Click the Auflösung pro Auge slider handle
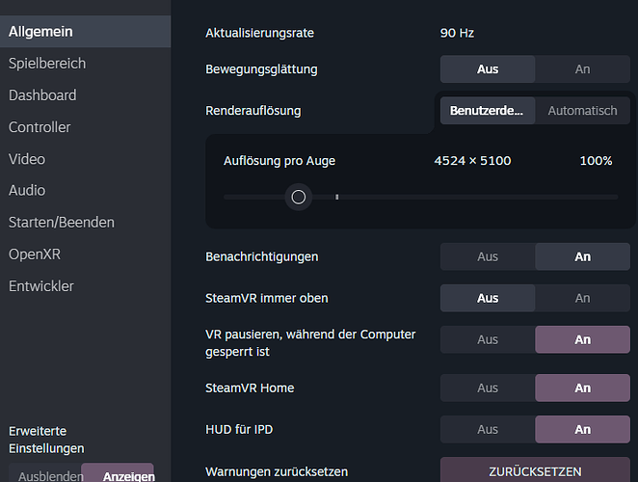Image resolution: width=638 pixels, height=482 pixels. point(298,197)
